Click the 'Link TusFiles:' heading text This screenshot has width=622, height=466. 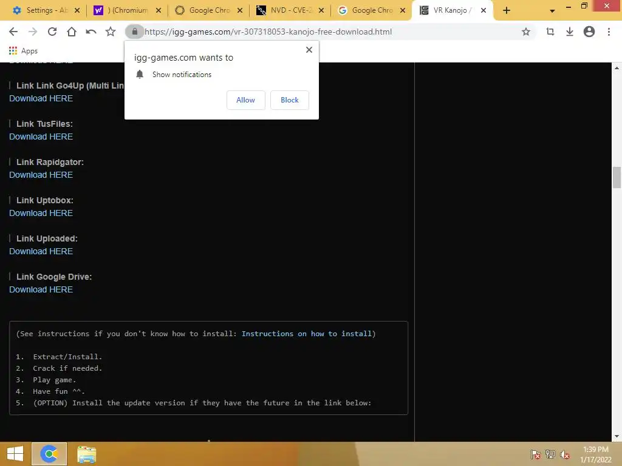pos(44,124)
